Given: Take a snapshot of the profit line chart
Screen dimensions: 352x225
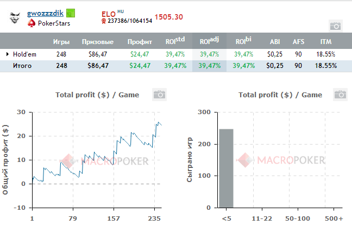Looking at the screenshot, I should pyautogui.click(x=159, y=95).
